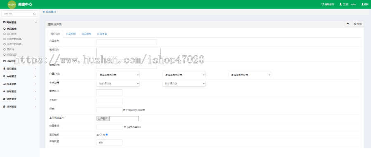Click the house icon in the sidebar

(4, 91)
